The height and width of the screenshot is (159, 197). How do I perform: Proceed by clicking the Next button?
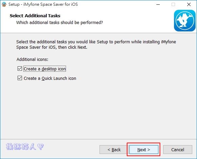pos(144,150)
